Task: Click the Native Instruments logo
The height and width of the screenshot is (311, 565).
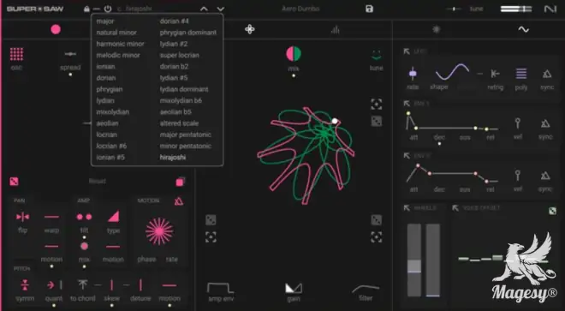Action: (x=550, y=9)
